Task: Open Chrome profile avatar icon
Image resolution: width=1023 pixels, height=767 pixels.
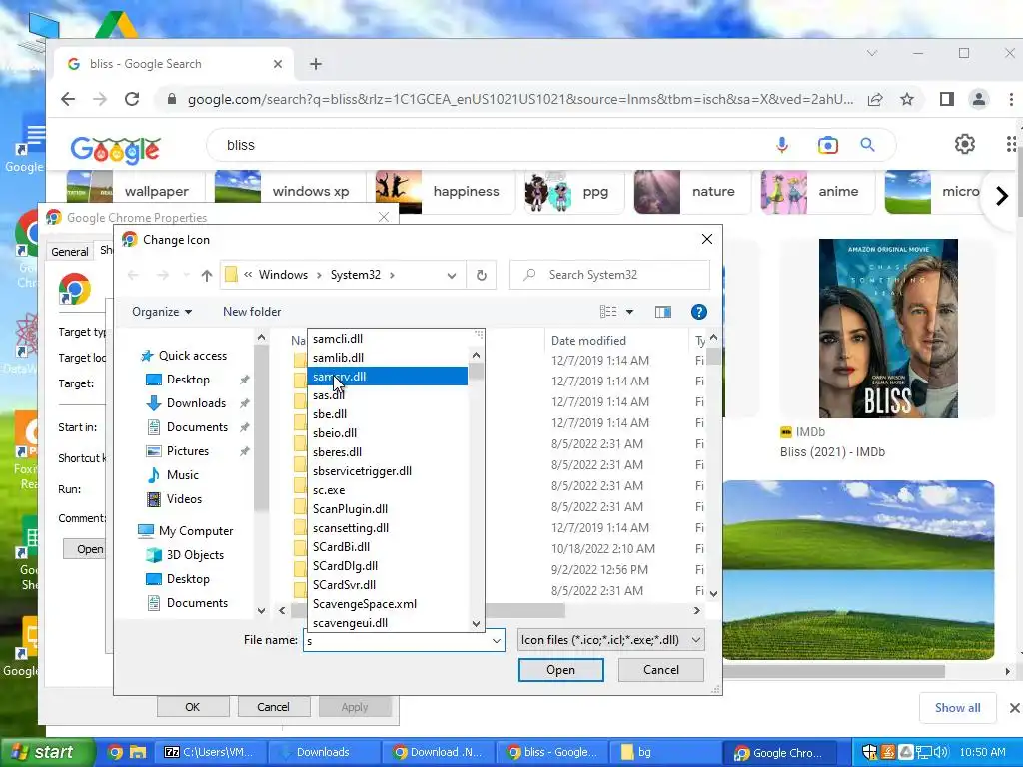Action: click(979, 99)
